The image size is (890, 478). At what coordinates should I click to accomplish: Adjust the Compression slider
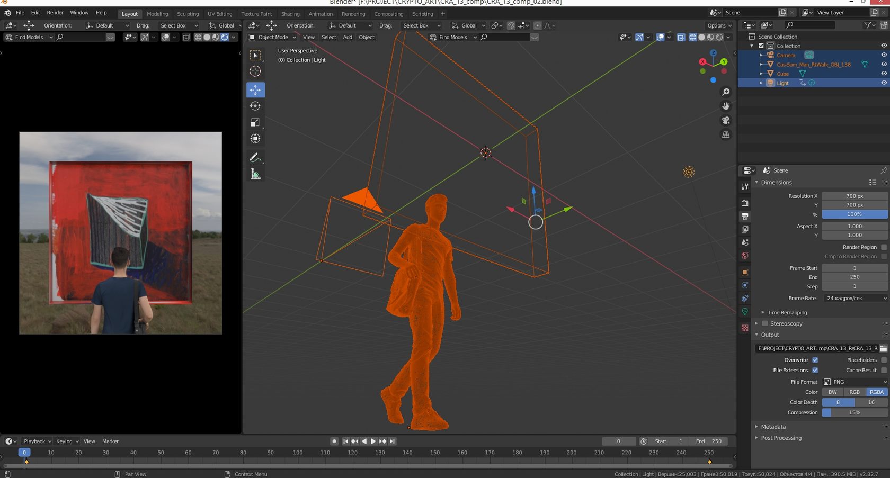click(855, 413)
